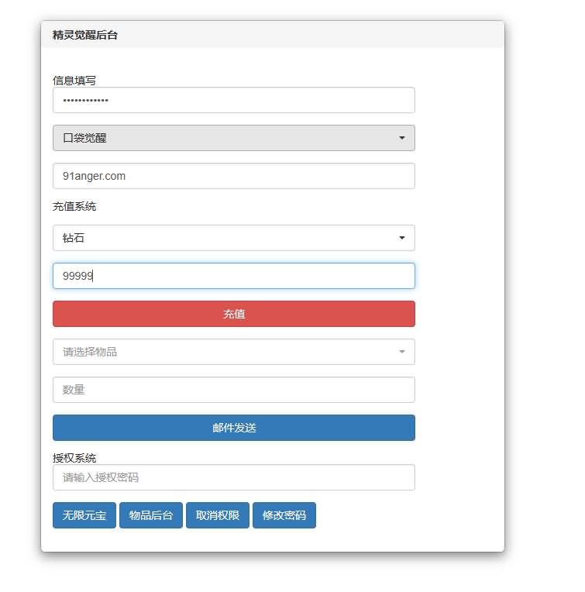Click the caret arrow beside 请选择物品
Viewport: 585px width, 592px height.
coord(401,352)
